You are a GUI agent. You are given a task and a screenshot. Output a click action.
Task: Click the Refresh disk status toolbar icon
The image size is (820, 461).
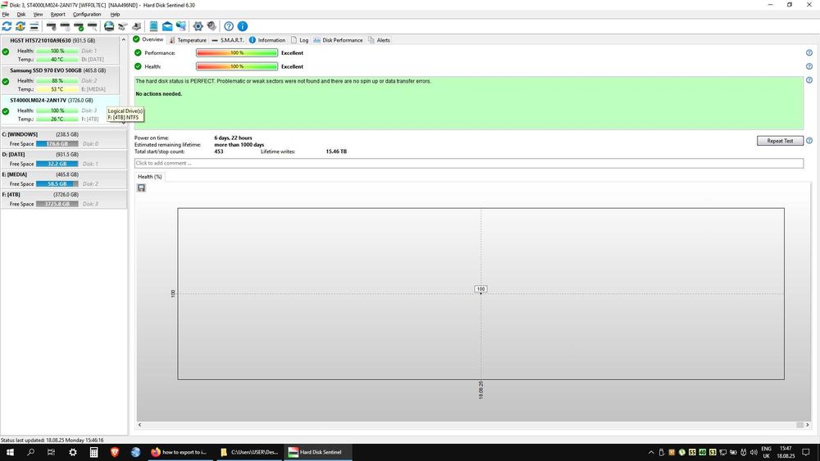coord(7,26)
